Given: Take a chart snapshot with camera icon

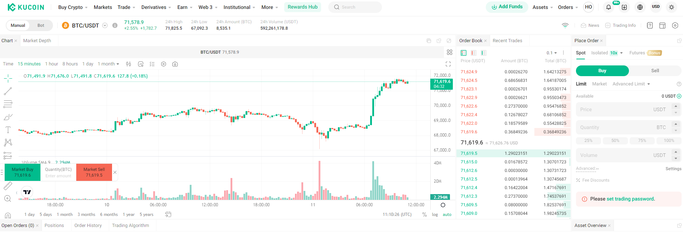Looking at the screenshot, I should point(175,64).
